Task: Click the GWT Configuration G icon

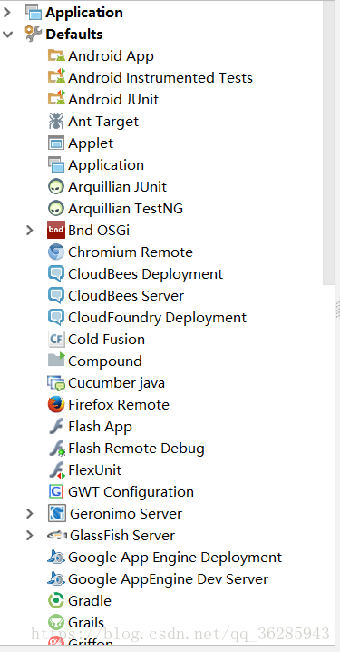Action: (56, 491)
